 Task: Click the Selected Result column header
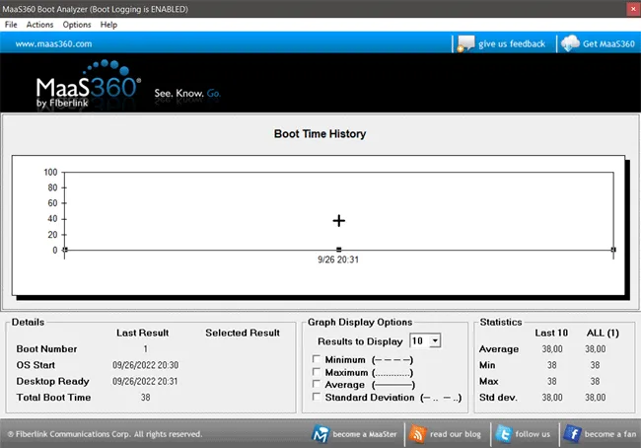pyautogui.click(x=243, y=333)
